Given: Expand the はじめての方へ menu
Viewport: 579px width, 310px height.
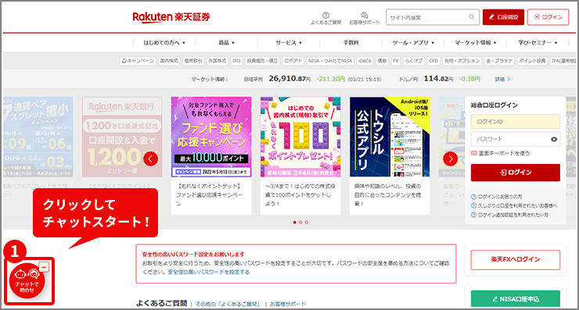Looking at the screenshot, I should (164, 43).
